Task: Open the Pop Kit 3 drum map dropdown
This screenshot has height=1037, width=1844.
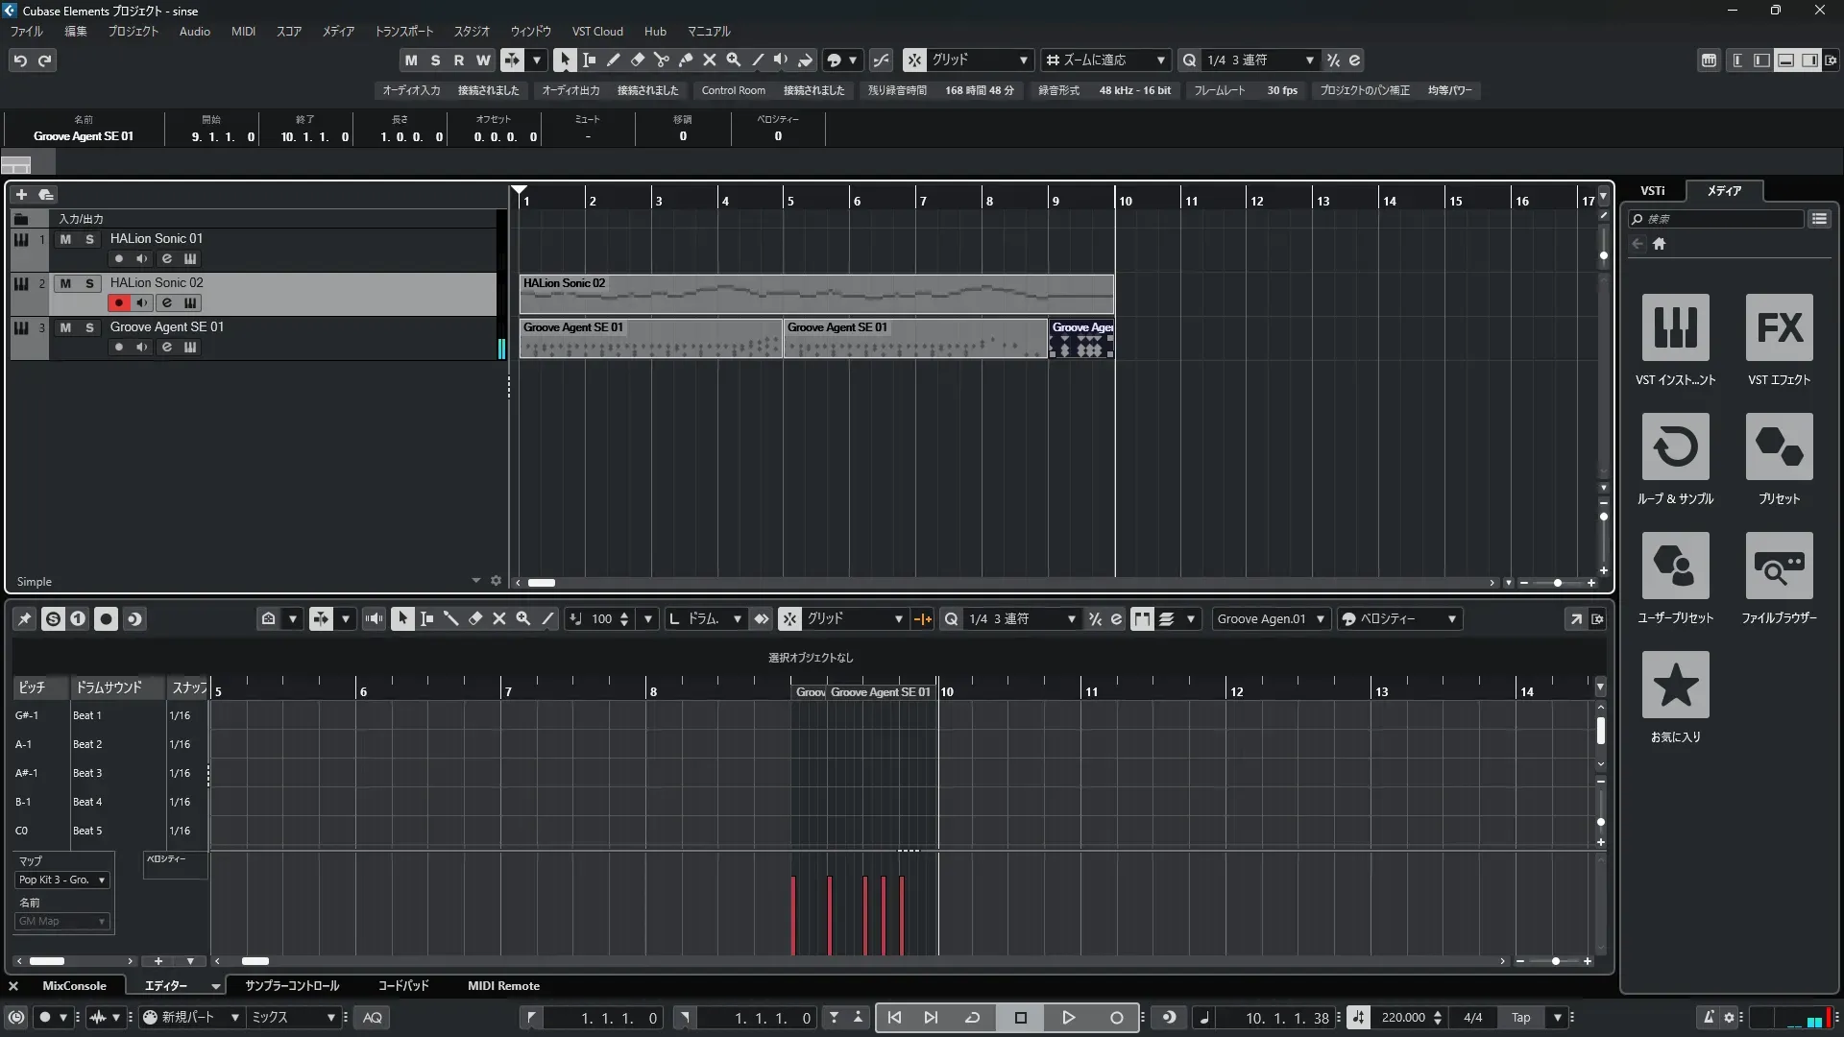Action: (61, 880)
